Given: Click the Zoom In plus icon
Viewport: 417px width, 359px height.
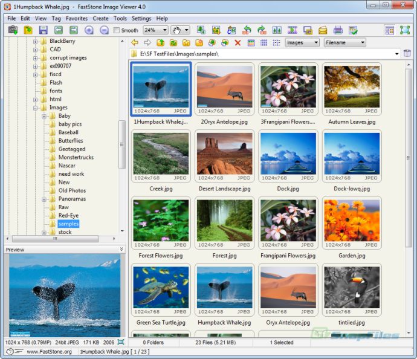Looking at the screenshot, I should [89, 30].
